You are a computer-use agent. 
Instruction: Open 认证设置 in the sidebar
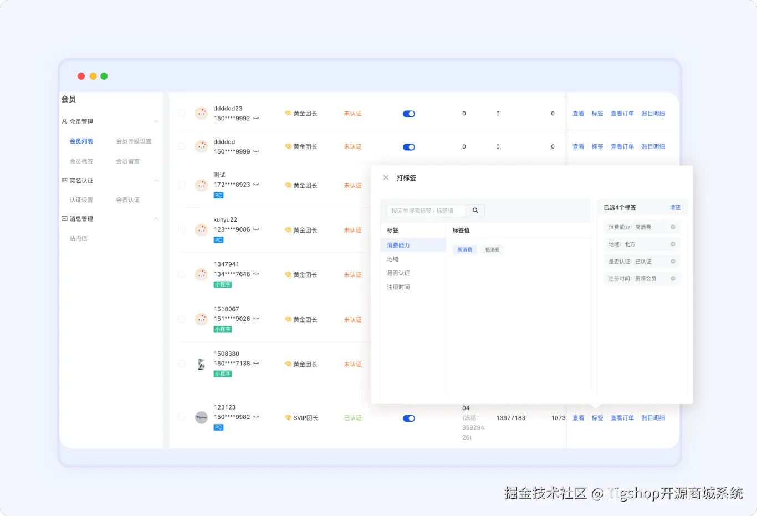(x=81, y=200)
